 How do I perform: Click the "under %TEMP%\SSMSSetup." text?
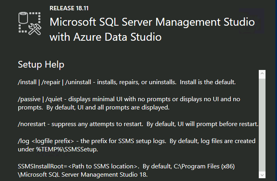[58, 149]
